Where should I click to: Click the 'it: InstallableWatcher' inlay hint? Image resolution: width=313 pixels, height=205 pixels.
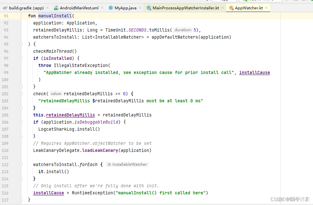127,164
